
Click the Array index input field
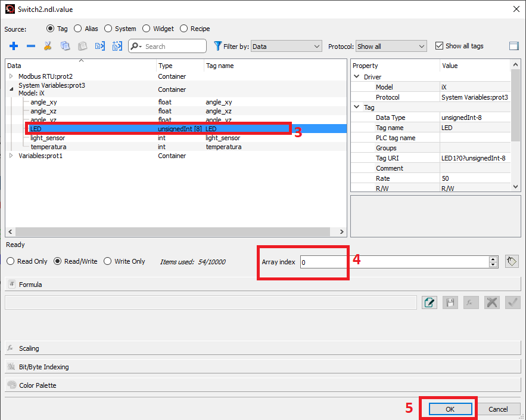coord(394,262)
